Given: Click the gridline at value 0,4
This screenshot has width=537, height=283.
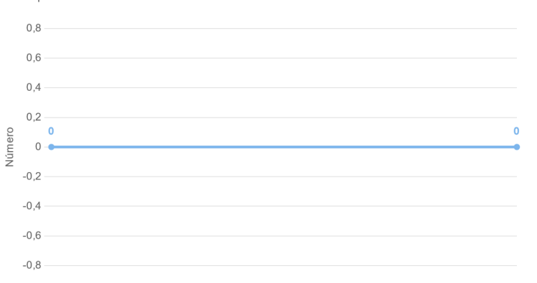Looking at the screenshot, I should pyautogui.click(x=280, y=87).
